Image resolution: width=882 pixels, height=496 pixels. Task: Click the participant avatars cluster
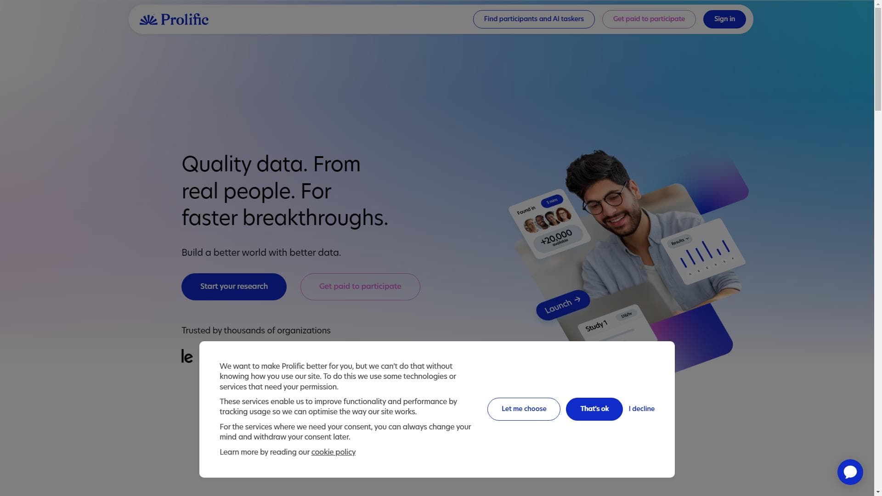coord(548,220)
